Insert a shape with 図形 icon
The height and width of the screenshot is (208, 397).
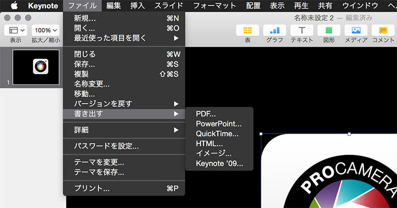tap(329, 30)
